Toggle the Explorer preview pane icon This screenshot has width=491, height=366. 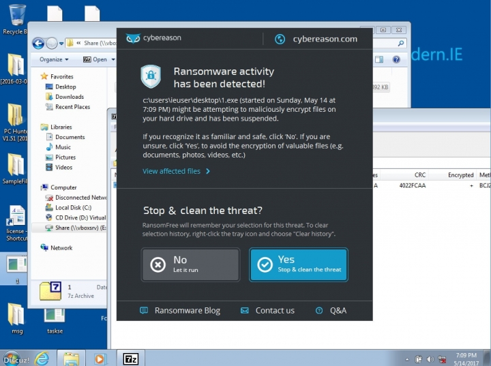[x=379, y=59]
